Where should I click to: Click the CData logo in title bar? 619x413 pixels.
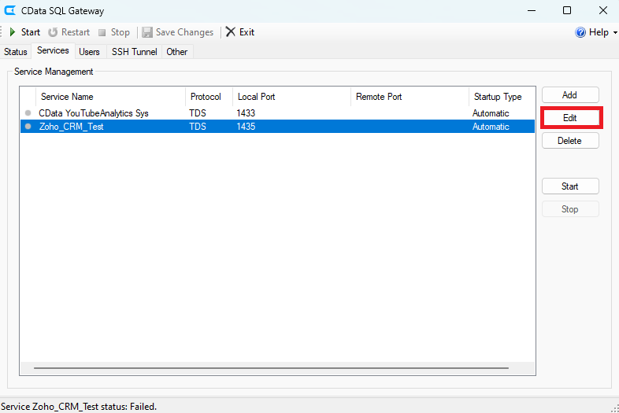click(x=9, y=10)
